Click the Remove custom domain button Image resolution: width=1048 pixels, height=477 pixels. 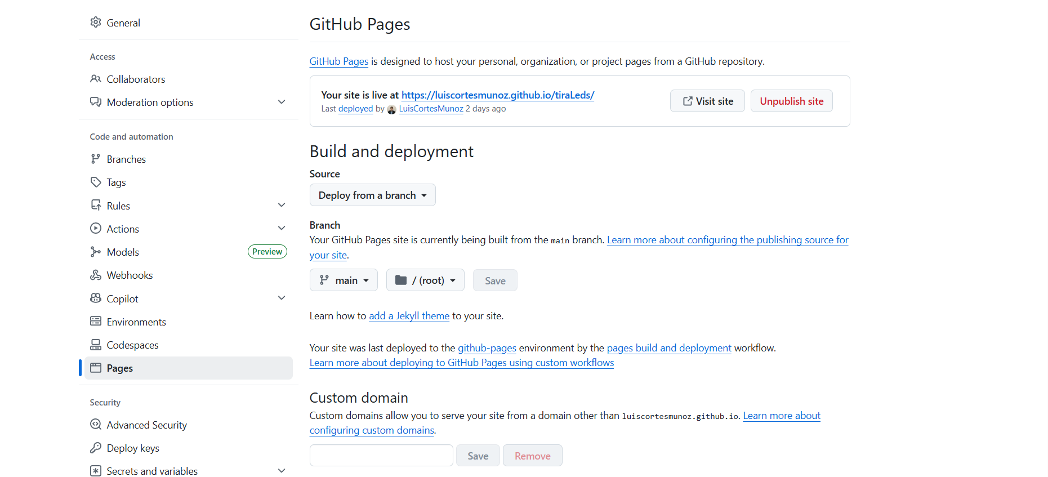[x=532, y=455]
